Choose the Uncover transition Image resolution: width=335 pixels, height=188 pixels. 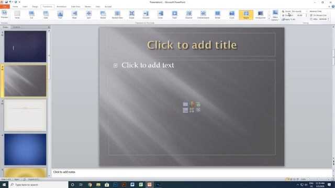[x=146, y=15]
